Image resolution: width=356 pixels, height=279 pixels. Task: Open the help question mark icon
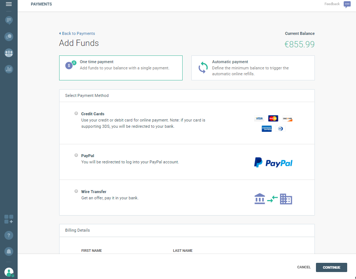(x=9, y=235)
